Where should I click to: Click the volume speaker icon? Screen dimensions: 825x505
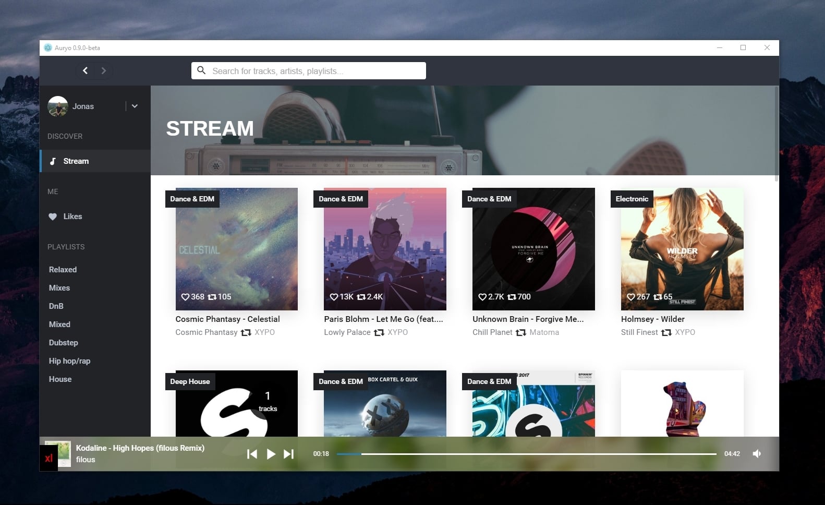(x=757, y=454)
